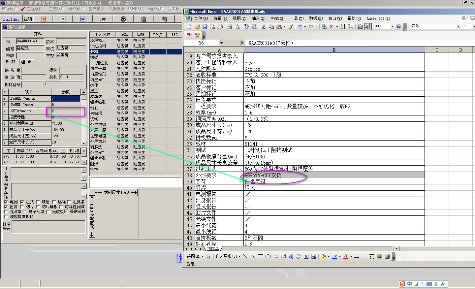Click the line color swatch icon

[334, 256]
